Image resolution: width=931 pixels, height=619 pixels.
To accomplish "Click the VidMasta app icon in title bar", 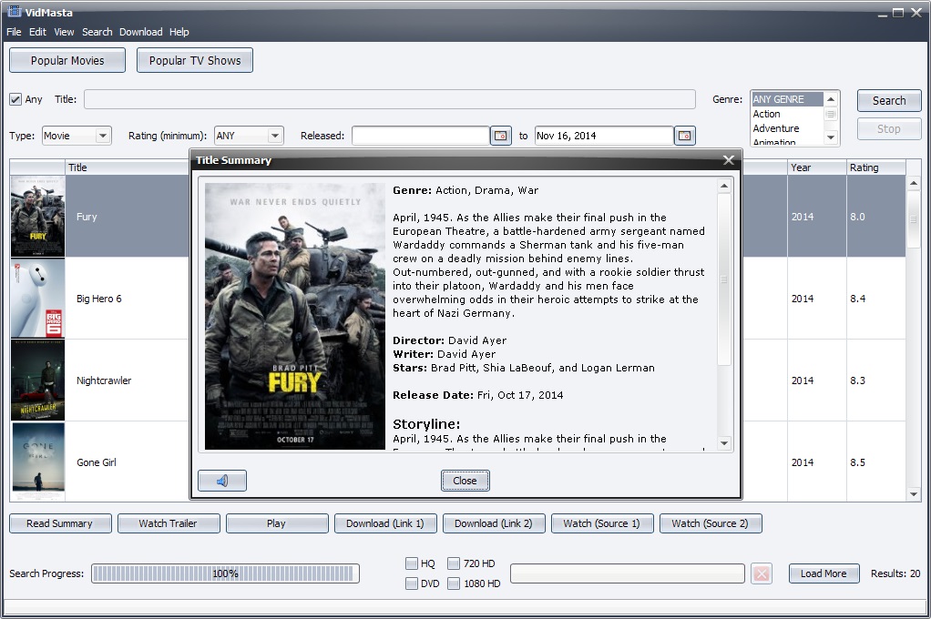I will pos(15,11).
